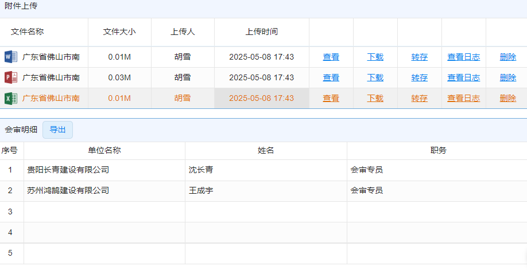Screen dimensions: 527x270
Task: Click the 职务 column header
Action: pos(438,150)
